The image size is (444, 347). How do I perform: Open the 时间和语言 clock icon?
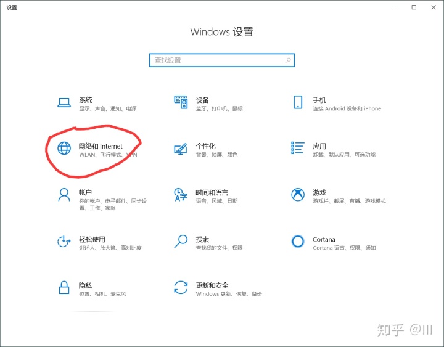(x=181, y=194)
